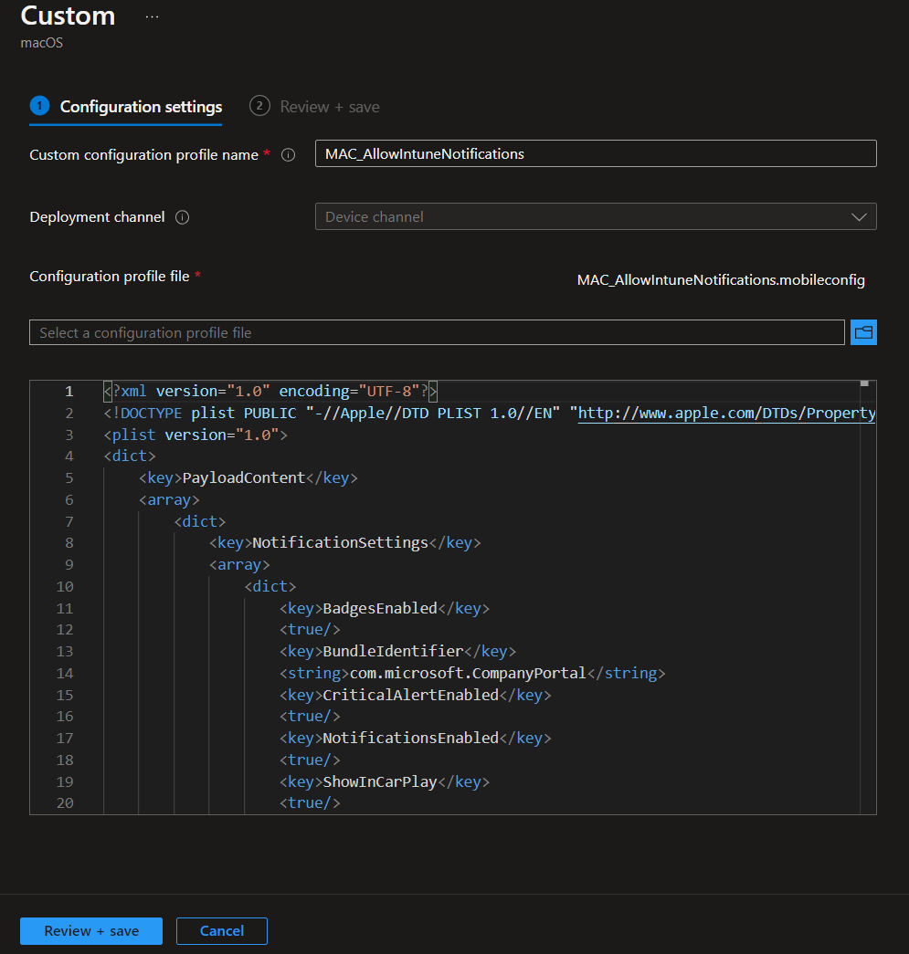Click line number 14 in the gutter
The height and width of the screenshot is (954, 909).
click(65, 674)
